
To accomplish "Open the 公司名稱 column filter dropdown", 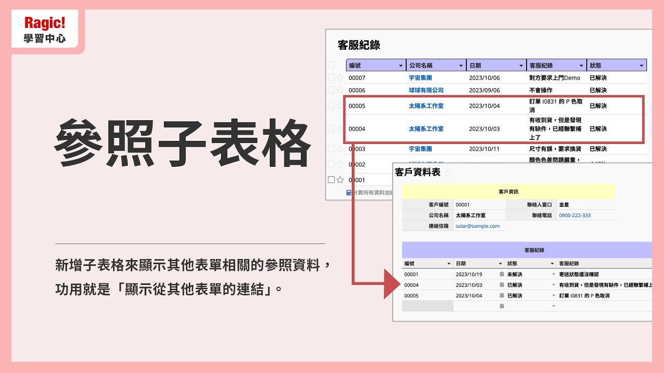I will (461, 66).
